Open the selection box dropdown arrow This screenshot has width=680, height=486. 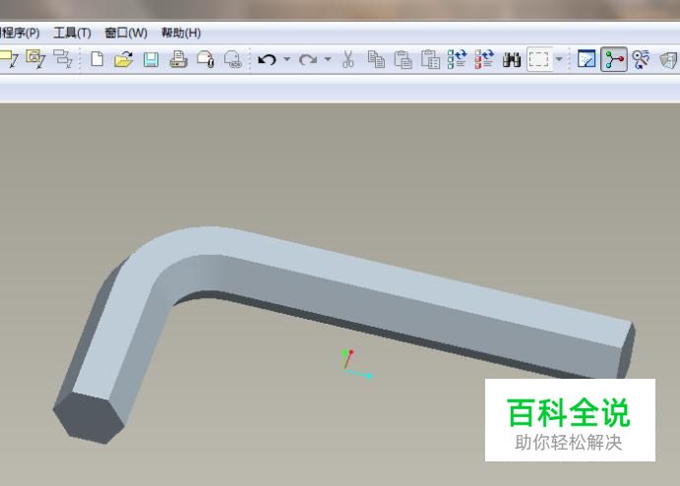[x=559, y=60]
